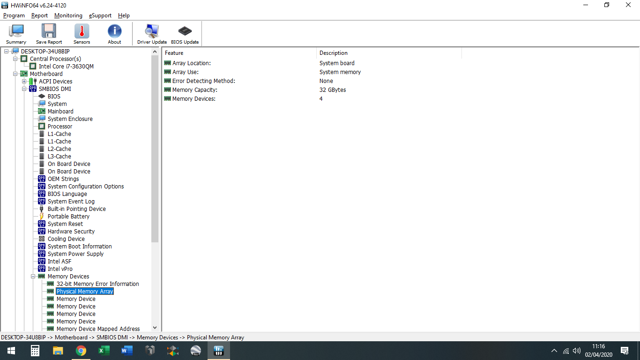Image resolution: width=640 pixels, height=360 pixels.
Task: Select Portable Battery in the tree
Action: pos(68,216)
